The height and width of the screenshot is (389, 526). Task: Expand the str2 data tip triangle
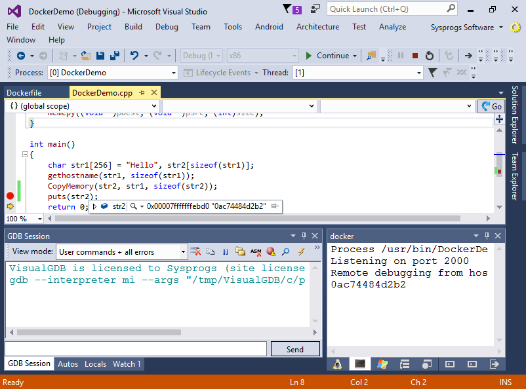(x=94, y=206)
